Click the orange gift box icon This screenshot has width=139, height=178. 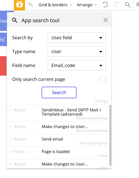coord(19,5)
